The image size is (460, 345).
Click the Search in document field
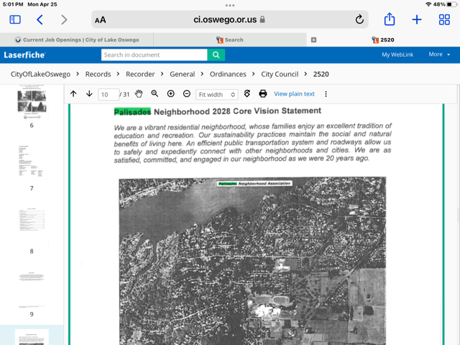pyautogui.click(x=154, y=55)
